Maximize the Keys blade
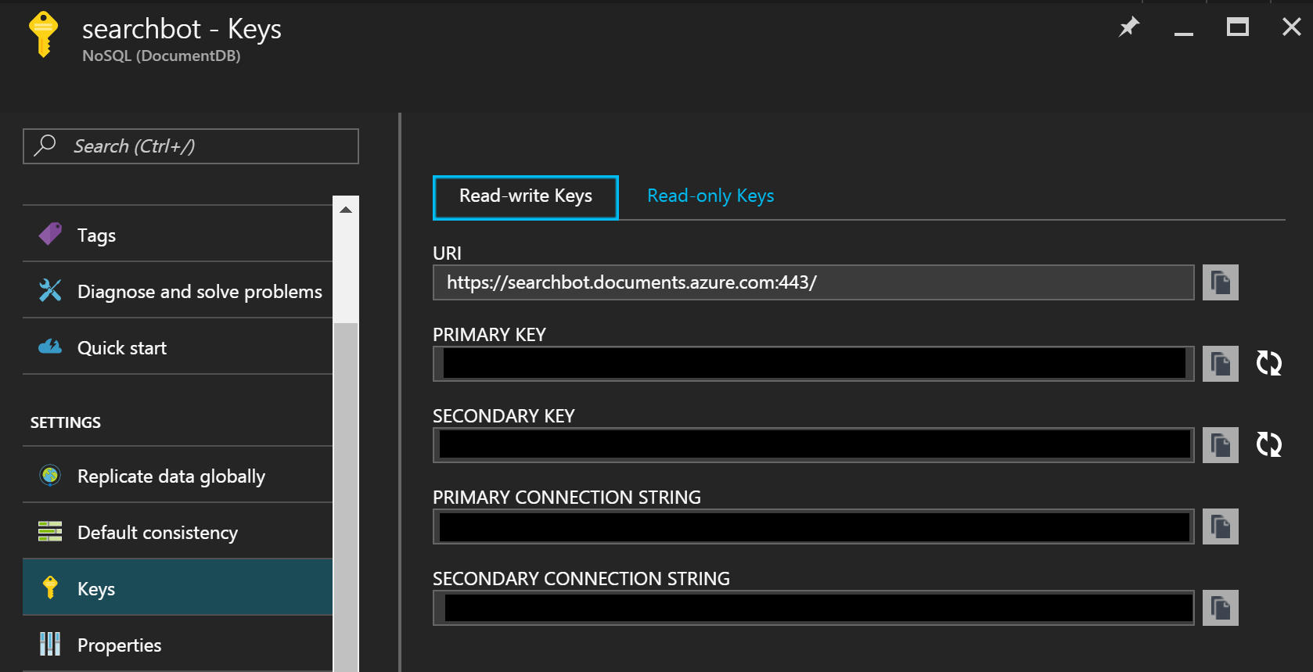Image resolution: width=1313 pixels, height=672 pixels. [1238, 27]
